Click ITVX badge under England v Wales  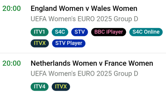pos(40,43)
